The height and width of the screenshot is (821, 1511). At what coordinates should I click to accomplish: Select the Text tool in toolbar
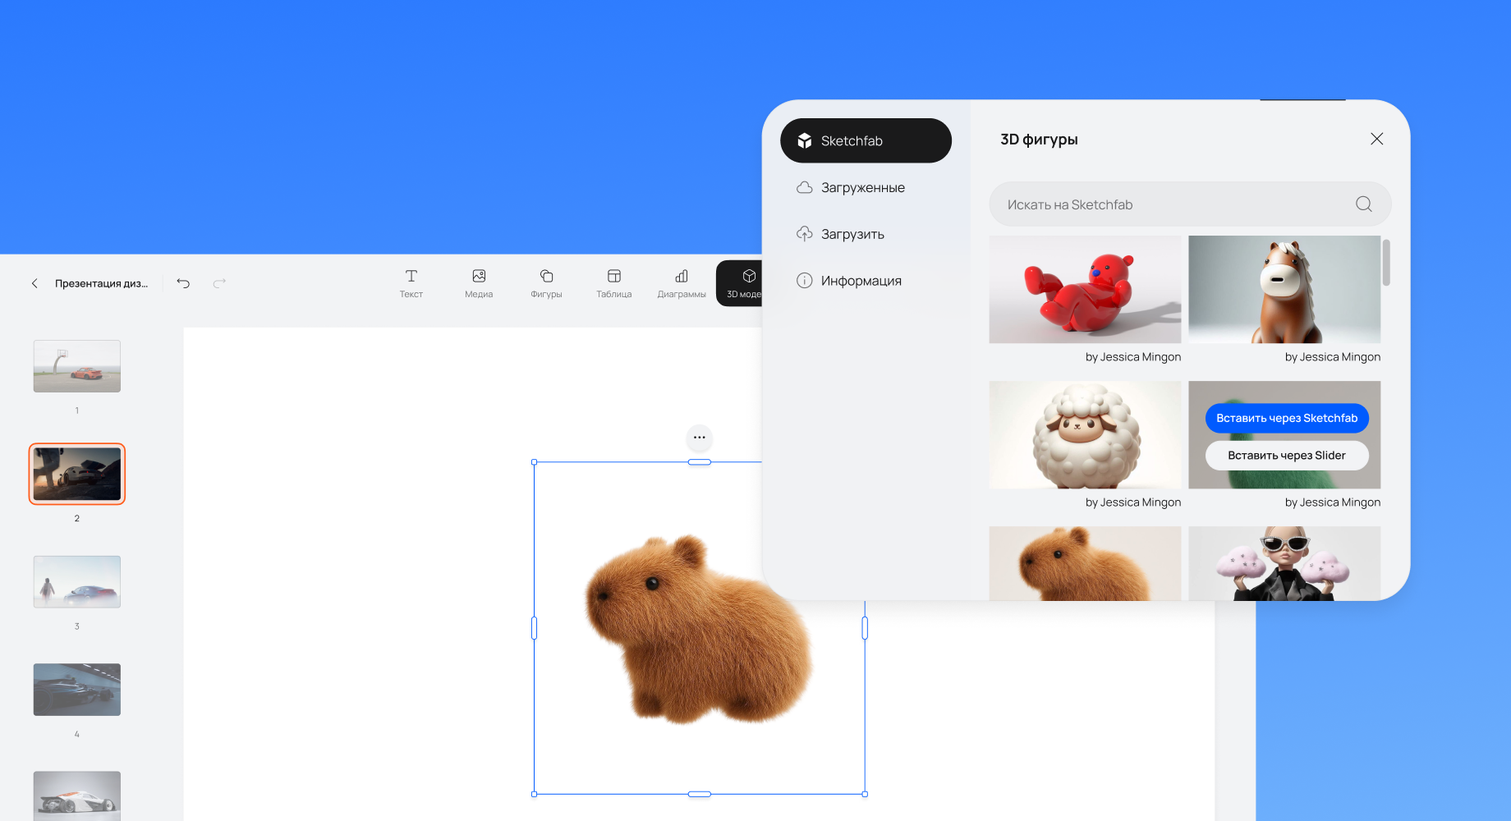(x=411, y=283)
